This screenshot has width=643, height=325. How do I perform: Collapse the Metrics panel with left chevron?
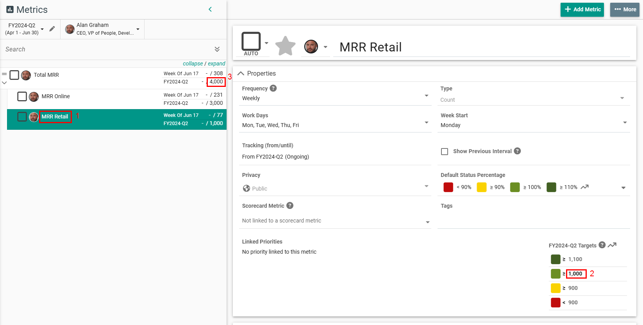[210, 9]
